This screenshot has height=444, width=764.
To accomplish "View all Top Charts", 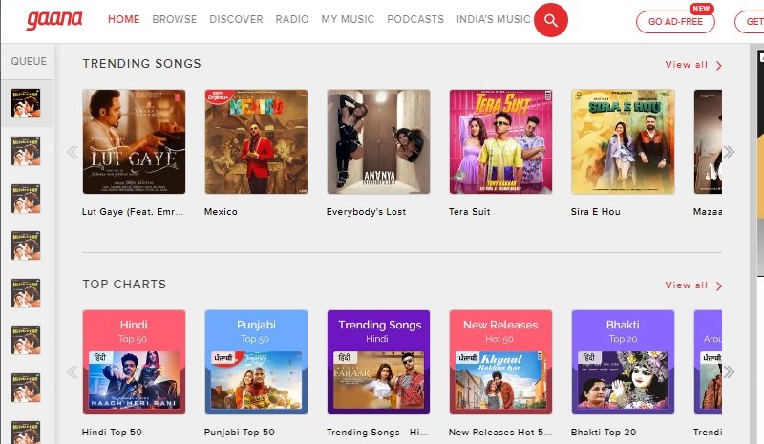I will pos(693,285).
